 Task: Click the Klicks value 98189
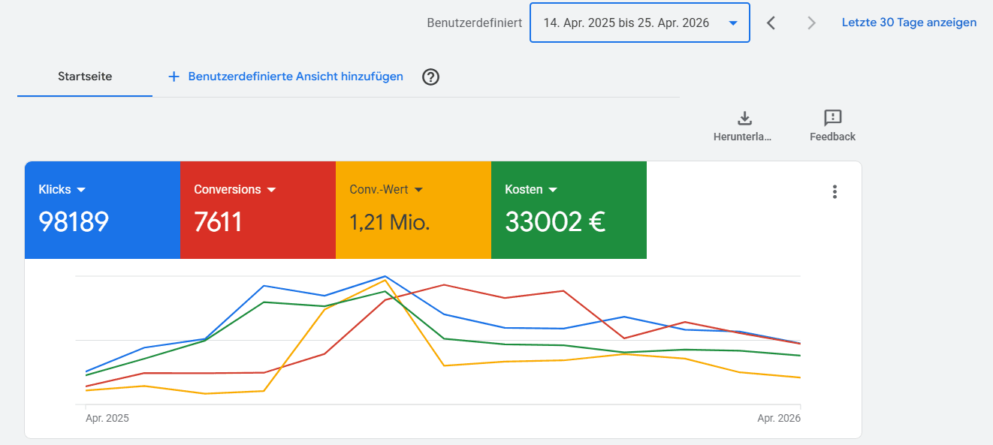pos(74,222)
